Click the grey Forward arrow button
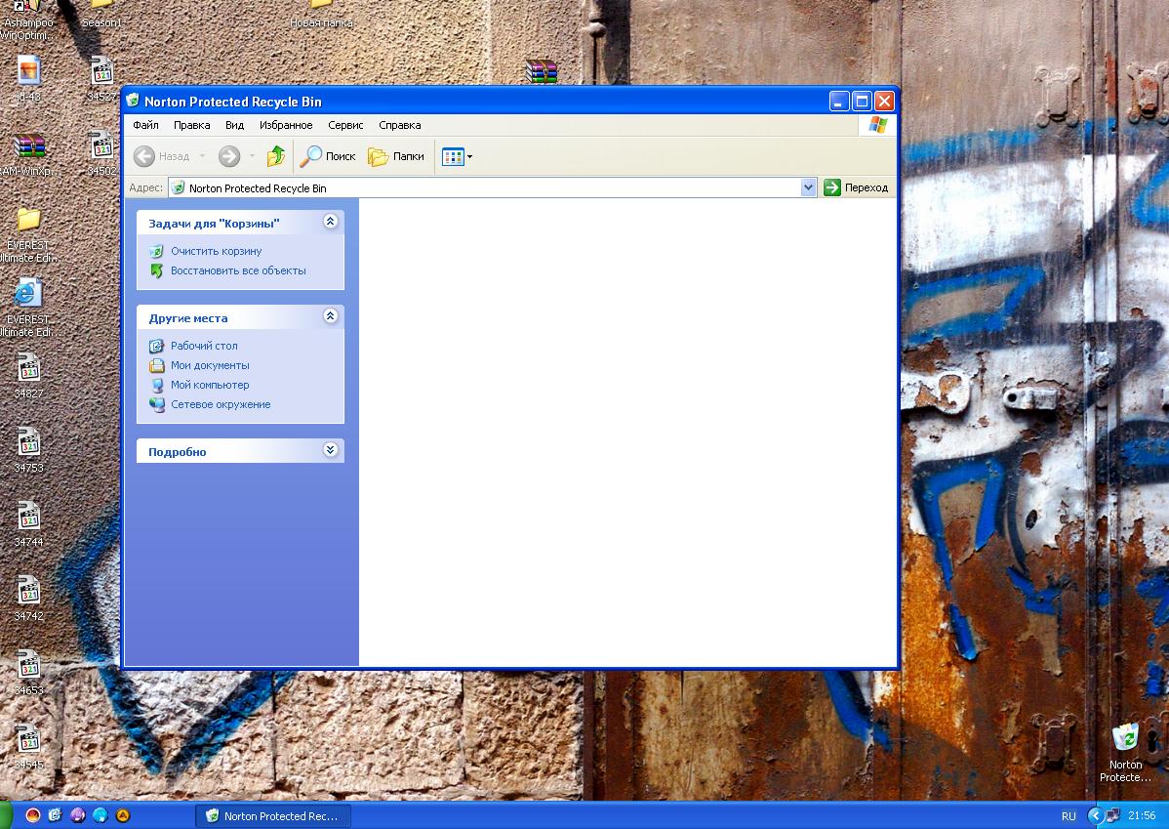The height and width of the screenshot is (829, 1169). [229, 156]
